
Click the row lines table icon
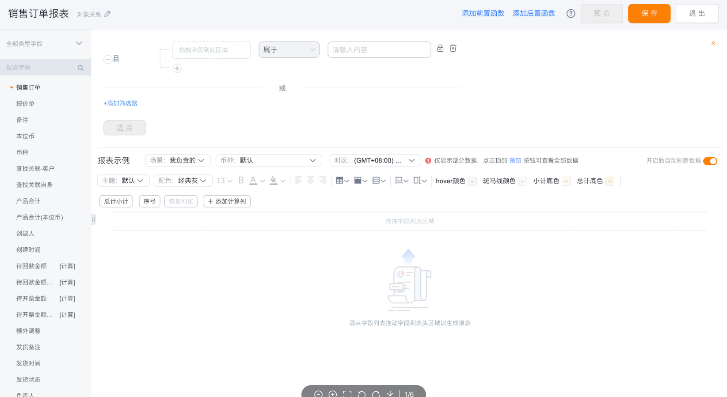pyautogui.click(x=376, y=181)
